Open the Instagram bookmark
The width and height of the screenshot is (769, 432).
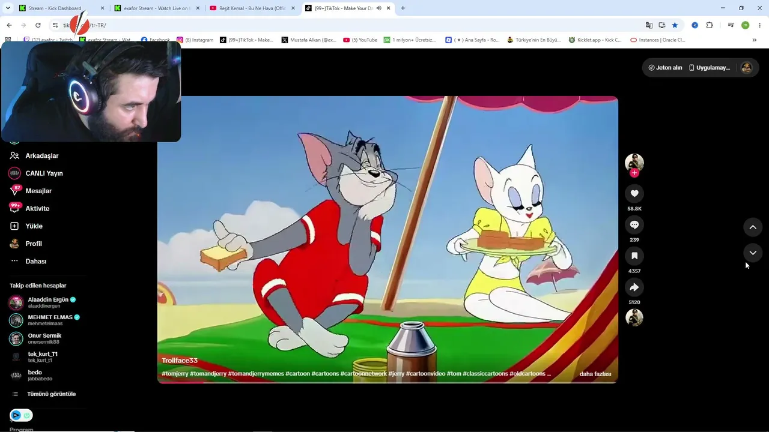(x=195, y=40)
